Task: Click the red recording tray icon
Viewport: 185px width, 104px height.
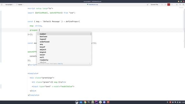Action: 170,102
